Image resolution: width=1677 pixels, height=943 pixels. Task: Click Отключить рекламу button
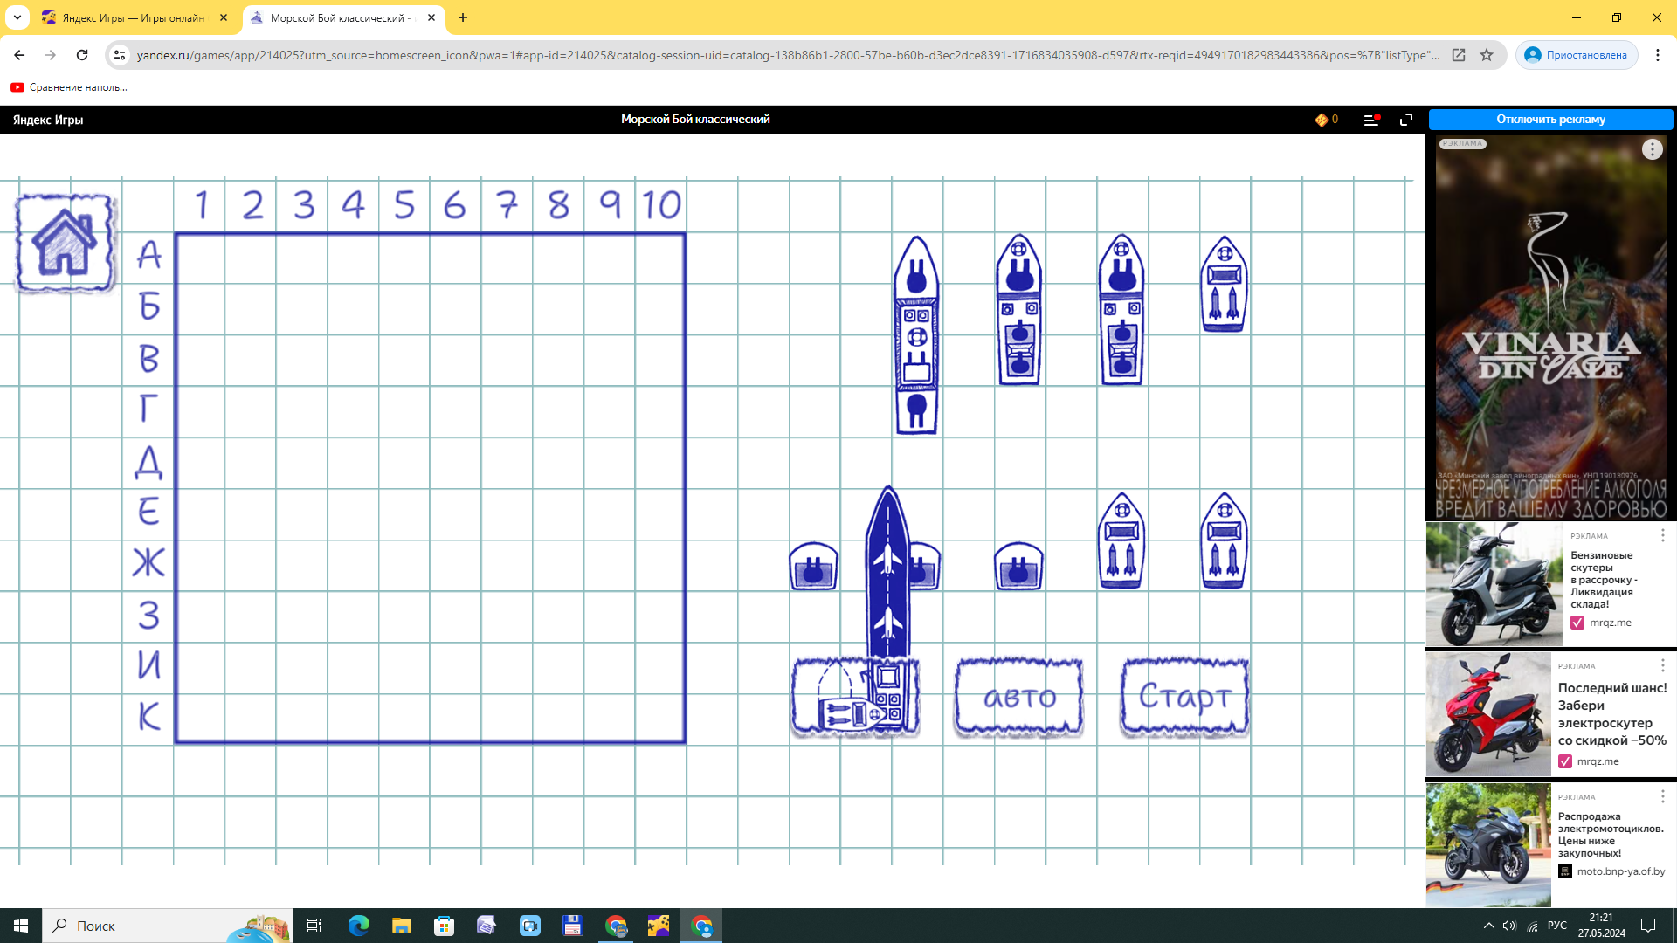[x=1550, y=120]
